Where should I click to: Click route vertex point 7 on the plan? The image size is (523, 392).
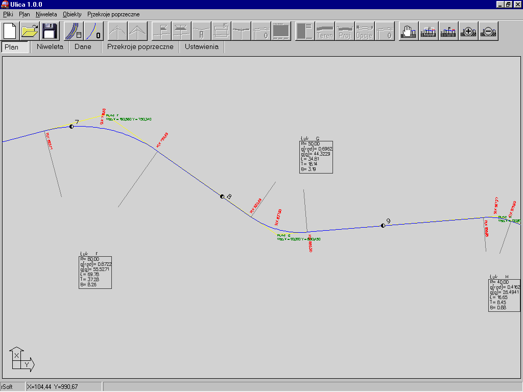point(72,126)
